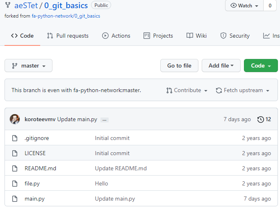Open the main.py file
The width and height of the screenshot is (280, 210).
[35, 199]
